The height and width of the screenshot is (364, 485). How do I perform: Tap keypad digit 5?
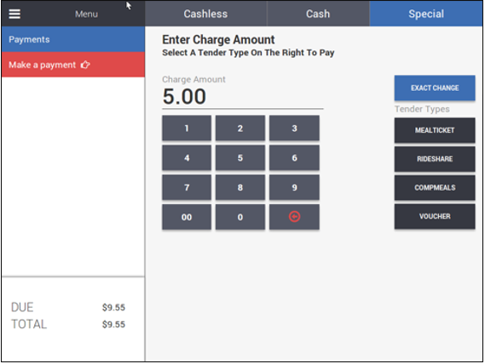tap(240, 158)
